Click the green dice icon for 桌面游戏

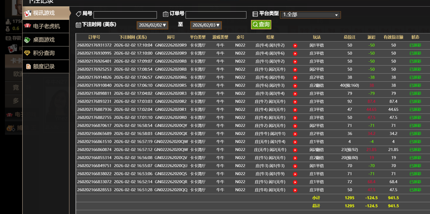pyautogui.click(x=27, y=40)
